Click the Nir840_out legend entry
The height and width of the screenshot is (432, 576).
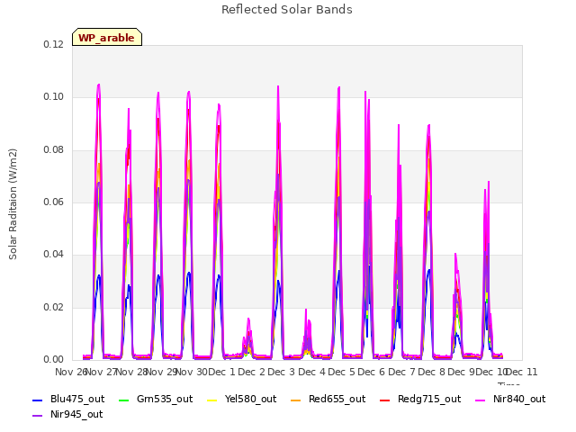point(510,399)
